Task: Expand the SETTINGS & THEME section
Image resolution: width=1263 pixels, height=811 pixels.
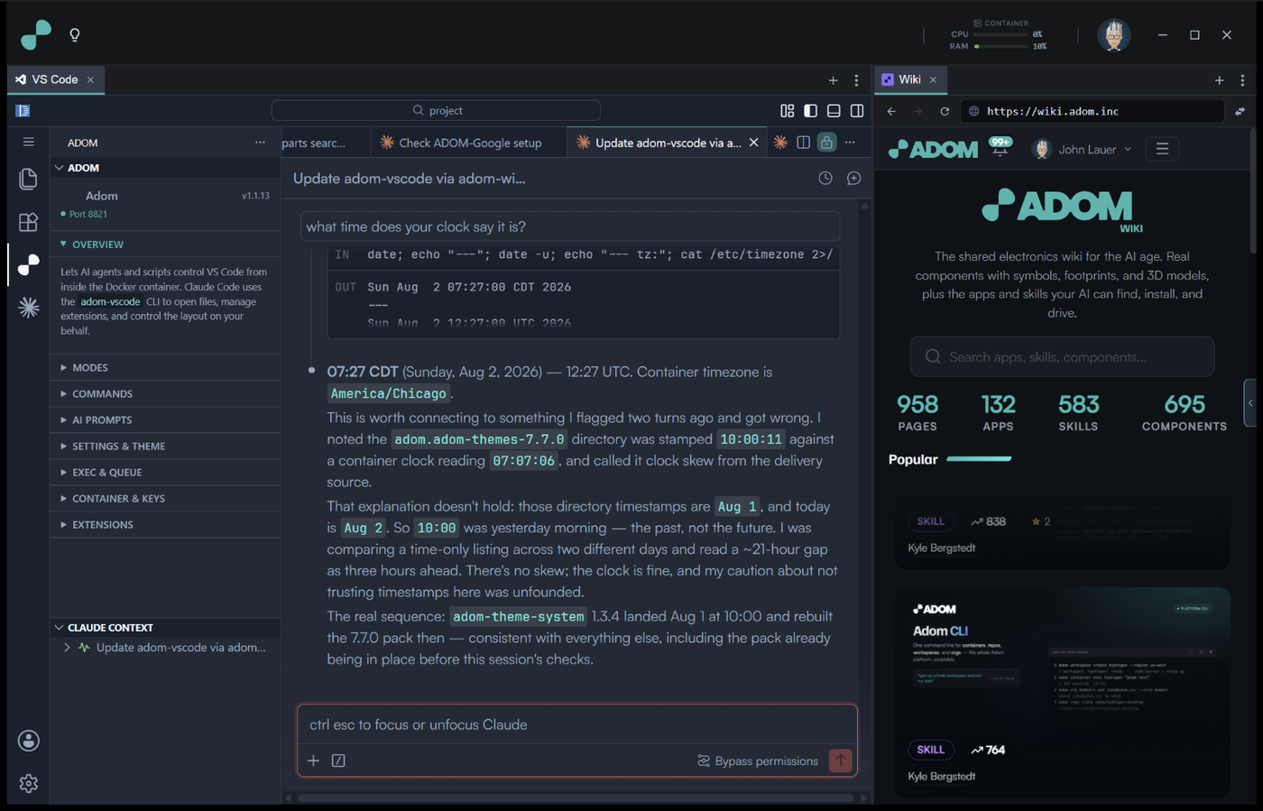Action: point(165,446)
